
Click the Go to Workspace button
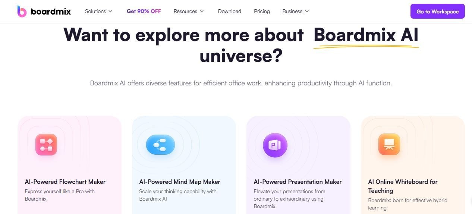(438, 11)
